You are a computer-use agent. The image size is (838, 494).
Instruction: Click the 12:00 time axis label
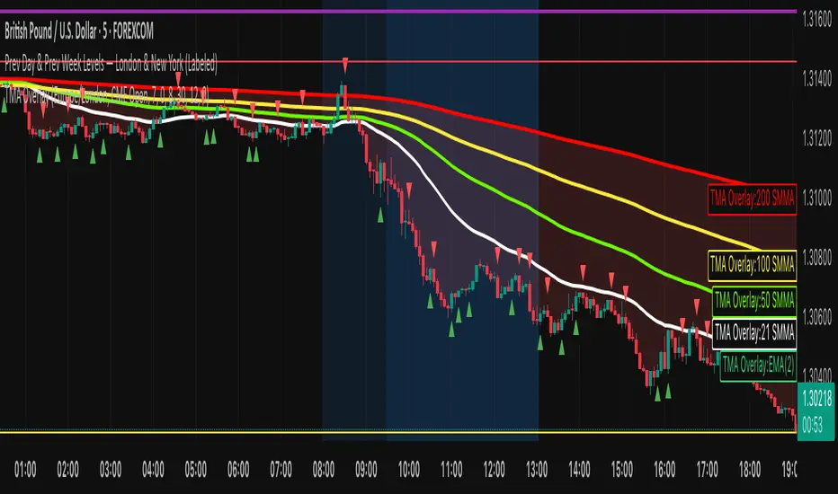coord(494,470)
